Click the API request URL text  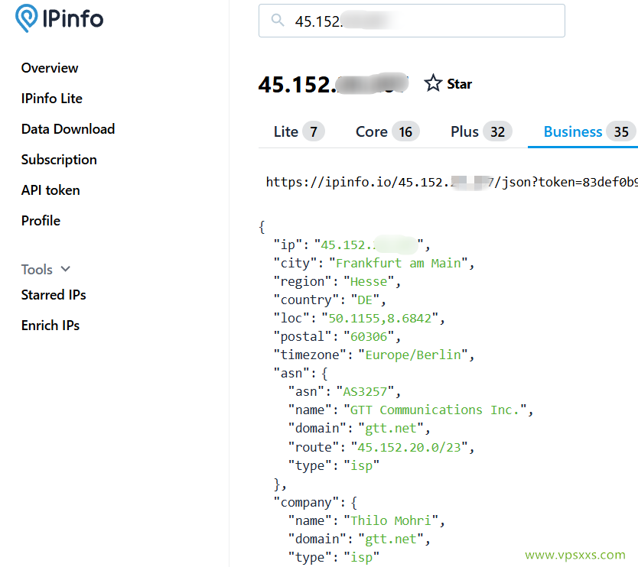coord(451,182)
